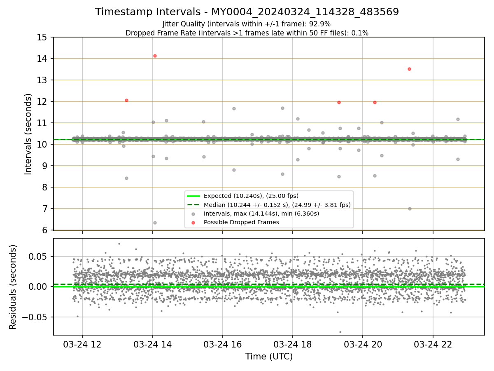Viewport: 494px width, 371px height.
Task: Click the 'Possible Dropped Frames' legend entry
Action: (x=242, y=222)
